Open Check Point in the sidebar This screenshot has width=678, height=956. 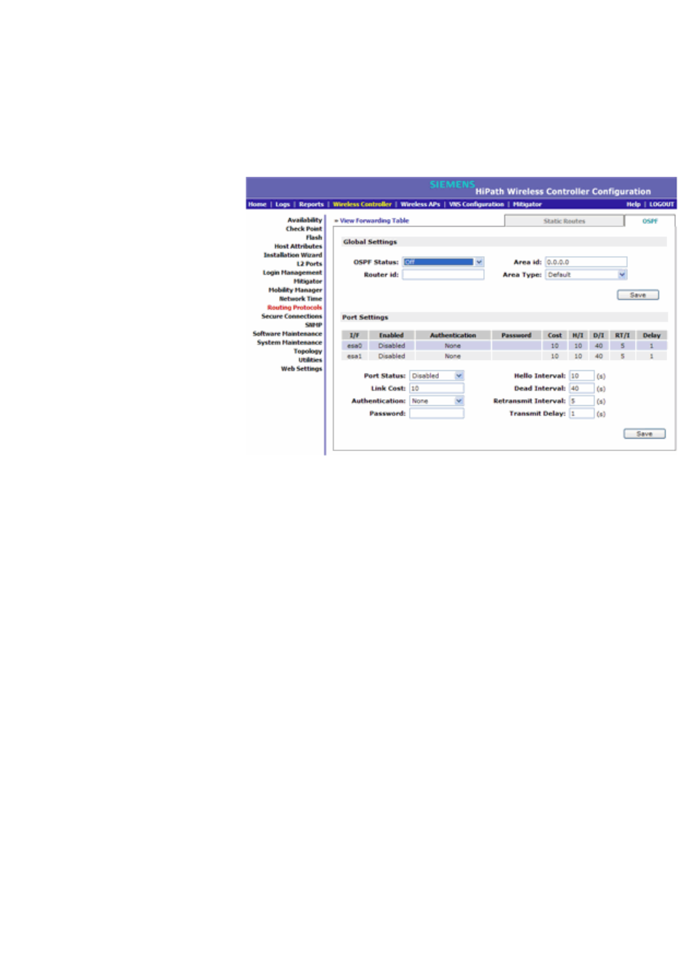click(304, 228)
